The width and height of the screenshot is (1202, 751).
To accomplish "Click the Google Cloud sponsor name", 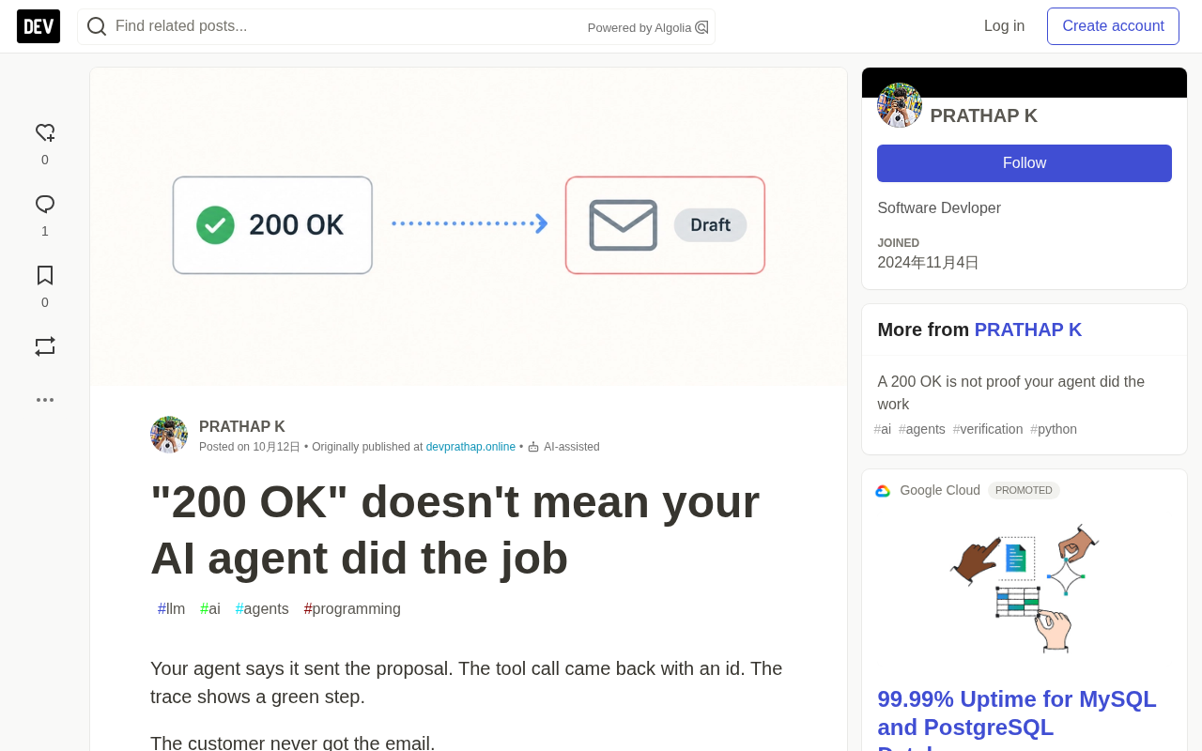I will point(940,490).
